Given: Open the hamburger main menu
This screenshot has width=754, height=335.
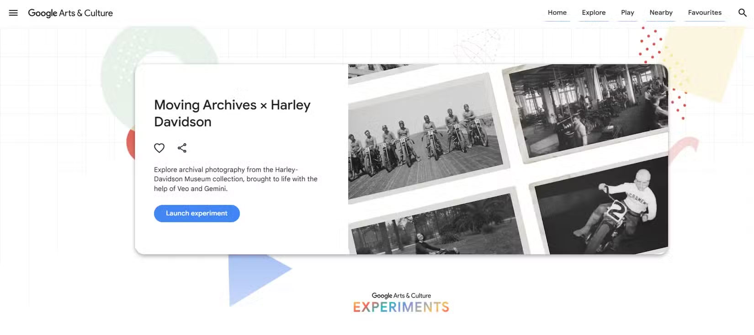Looking at the screenshot, I should [13, 13].
